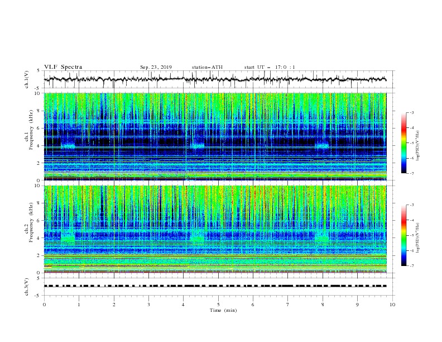Screen dimensions: 442x342
Task: Select the date text "Sep. 23, 2019"
Action: tap(156, 67)
